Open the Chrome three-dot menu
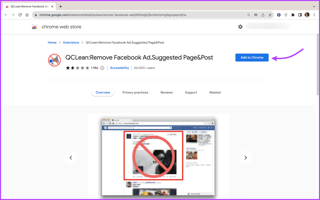Image resolution: width=320 pixels, height=200 pixels. click(314, 15)
